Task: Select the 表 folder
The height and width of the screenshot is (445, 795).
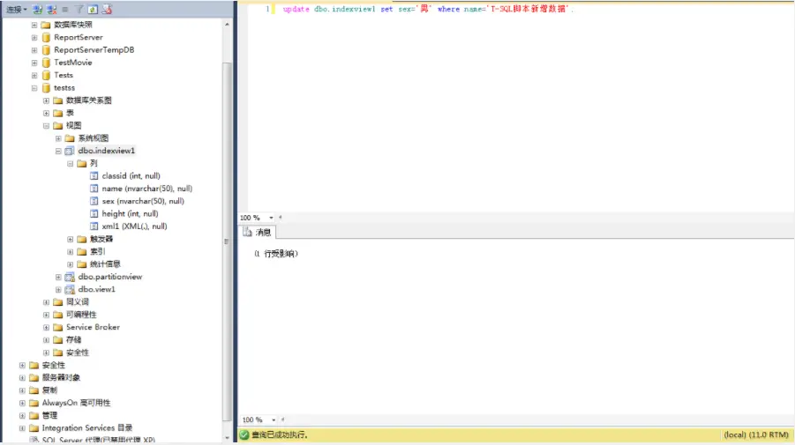Action: click(x=70, y=113)
